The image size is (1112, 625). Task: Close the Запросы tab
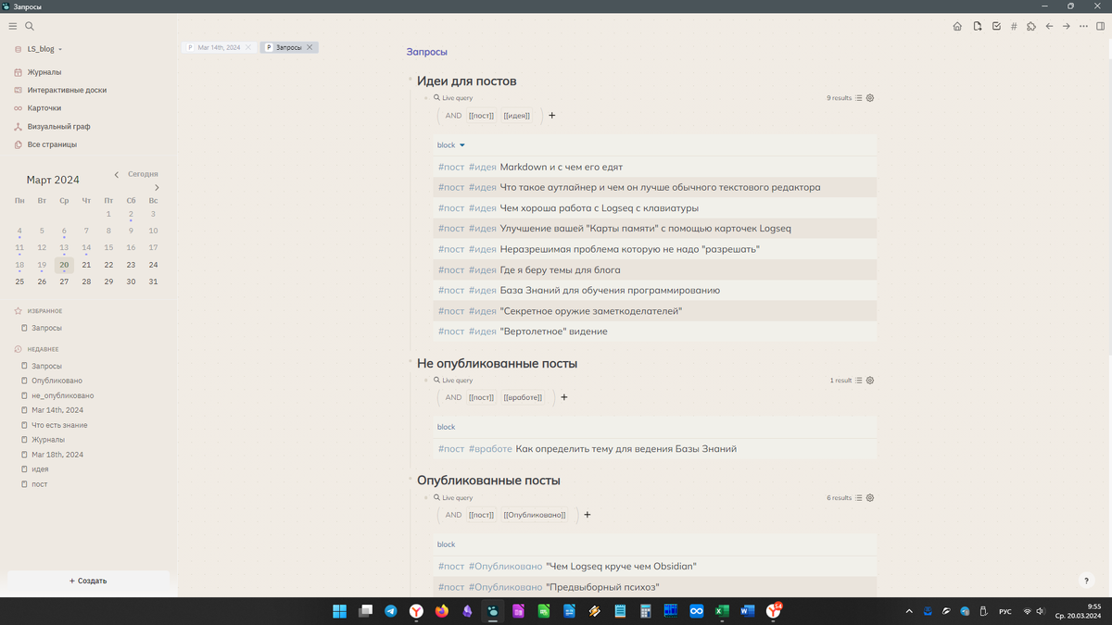tap(310, 47)
